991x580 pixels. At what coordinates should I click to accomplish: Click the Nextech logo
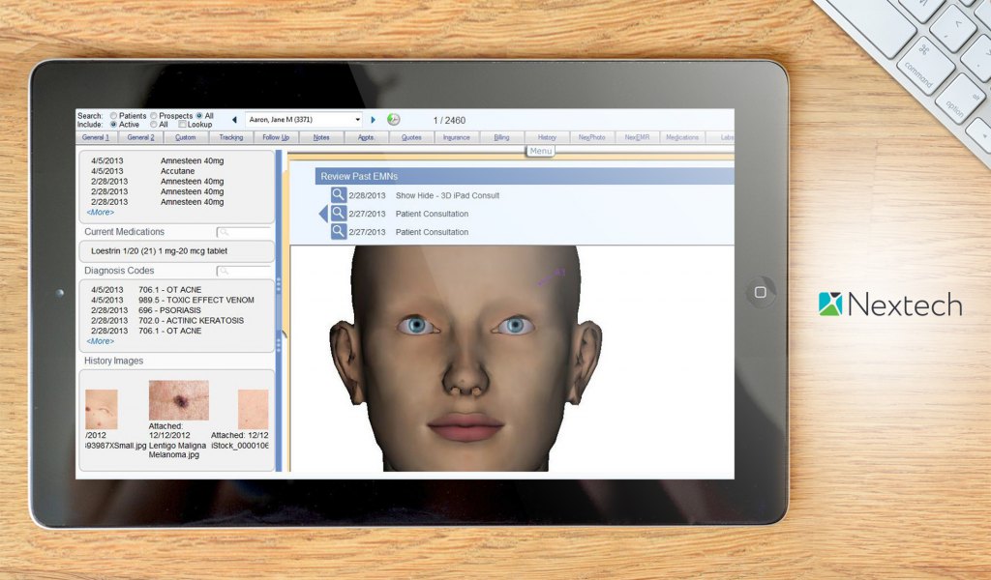889,304
